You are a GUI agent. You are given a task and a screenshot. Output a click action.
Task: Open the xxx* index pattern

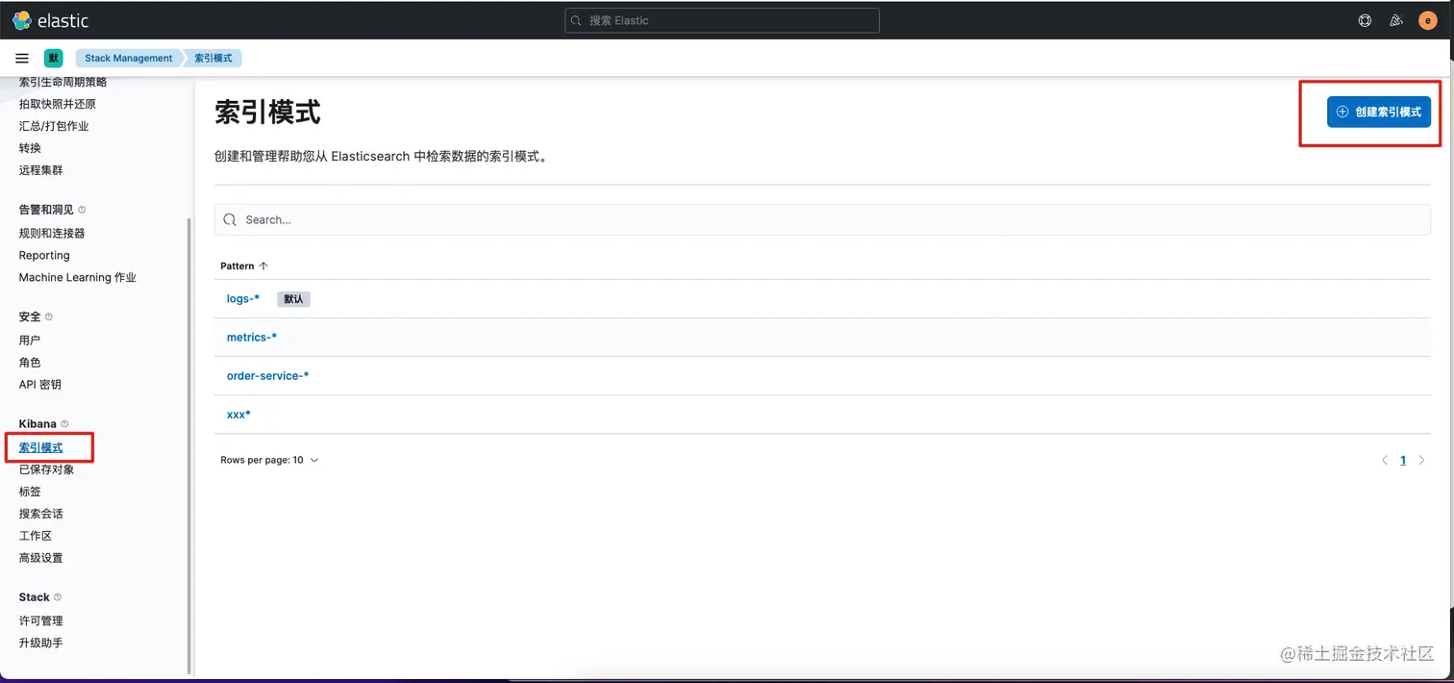238,415
